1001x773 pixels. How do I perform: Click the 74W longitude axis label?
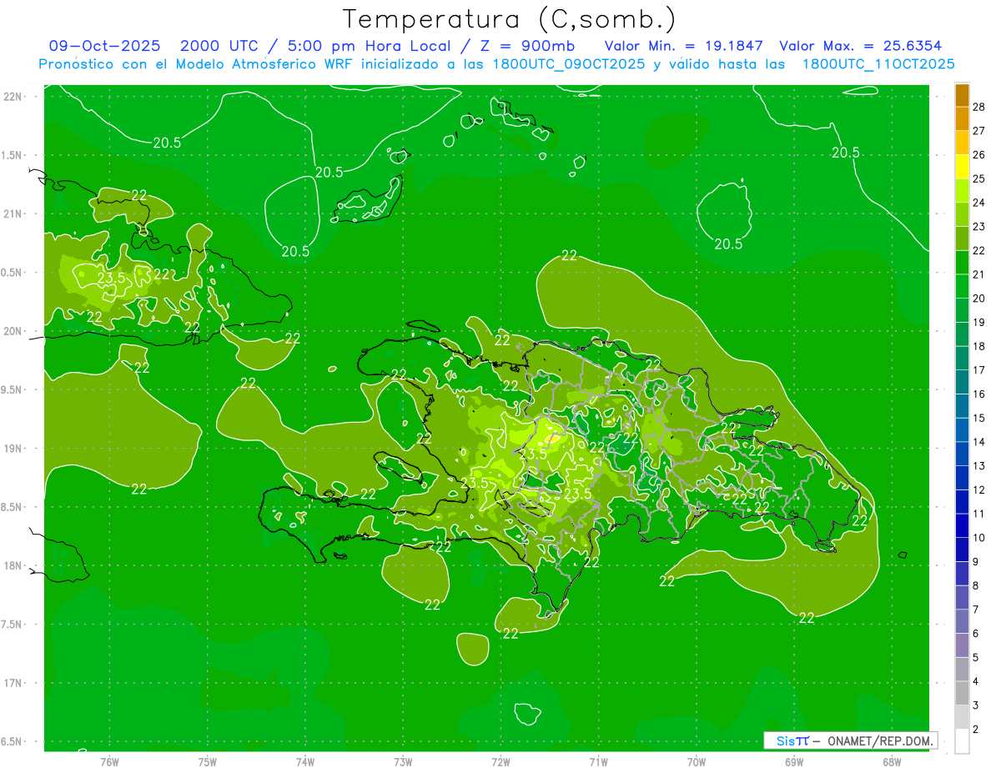(x=305, y=761)
